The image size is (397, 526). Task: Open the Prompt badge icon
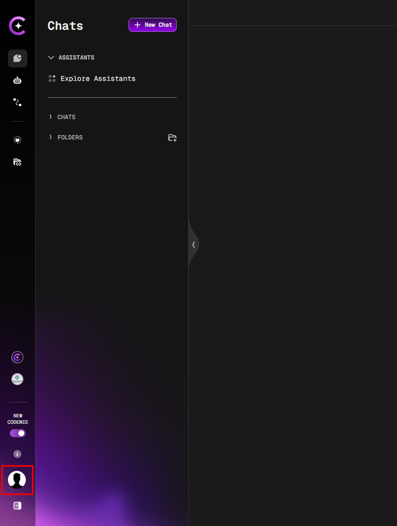pyautogui.click(x=17, y=379)
